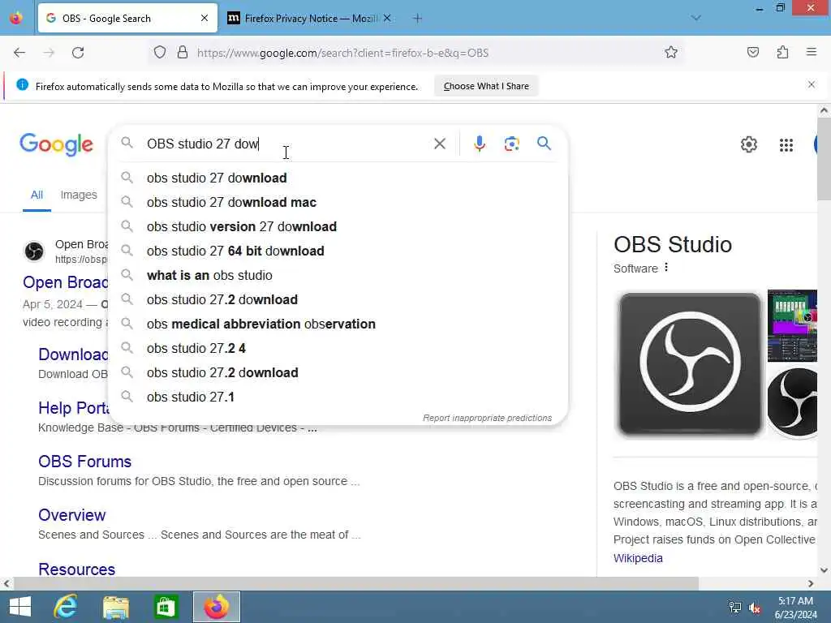This screenshot has height=623, width=831.
Task: Clear the search box with the X icon
Action: [439, 144]
